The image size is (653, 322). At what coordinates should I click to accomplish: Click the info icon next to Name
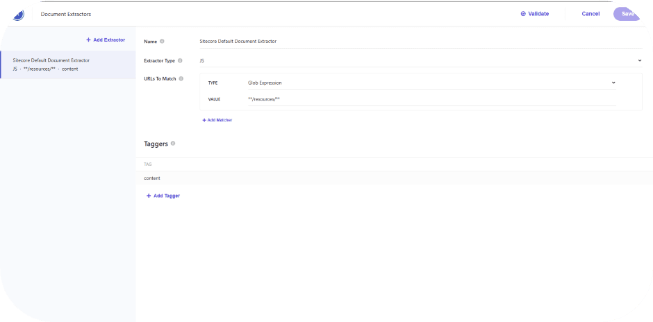(x=162, y=42)
